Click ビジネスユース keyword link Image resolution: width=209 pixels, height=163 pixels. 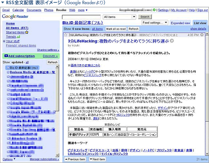[x=100, y=150]
